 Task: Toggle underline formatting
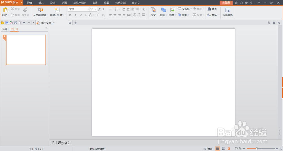click(80, 15)
